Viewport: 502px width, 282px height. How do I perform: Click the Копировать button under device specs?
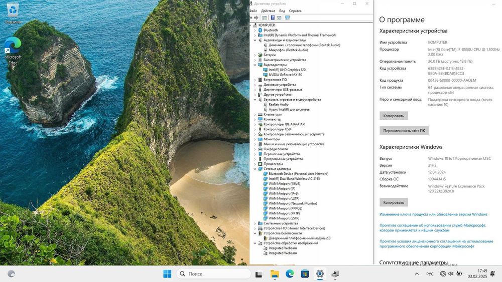point(394,116)
